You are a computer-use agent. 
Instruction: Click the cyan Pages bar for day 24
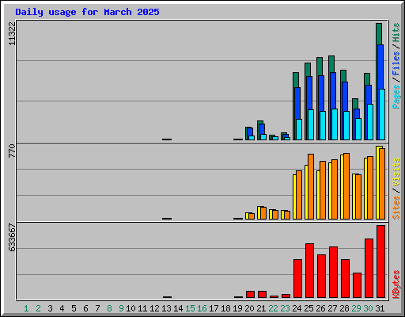click(299, 129)
